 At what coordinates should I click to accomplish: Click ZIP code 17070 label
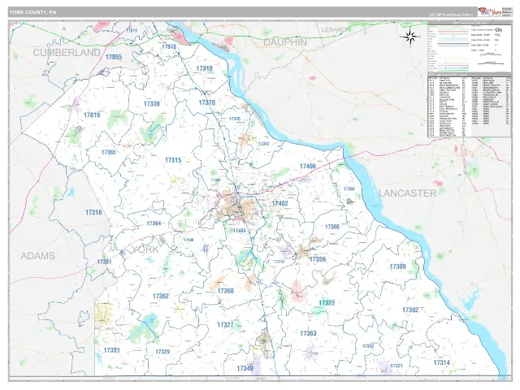pyautogui.click(x=169, y=46)
